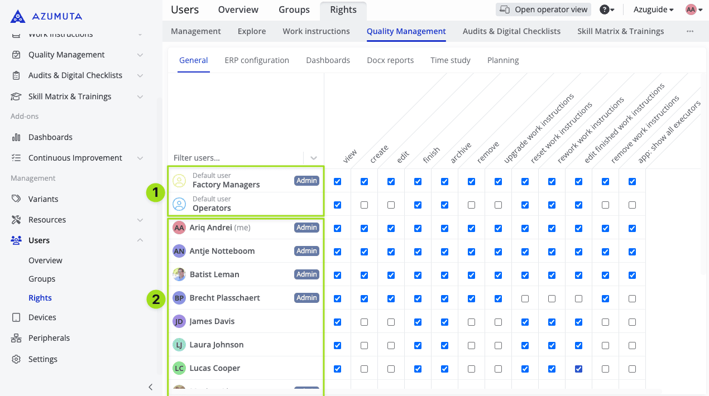Click the Devices icon in sidebar

click(x=17, y=317)
